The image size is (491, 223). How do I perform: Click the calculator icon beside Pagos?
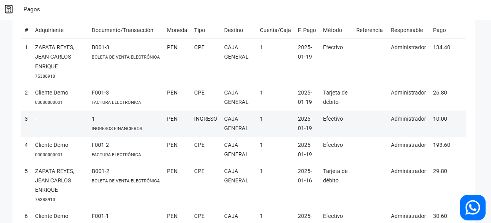[x=9, y=9]
